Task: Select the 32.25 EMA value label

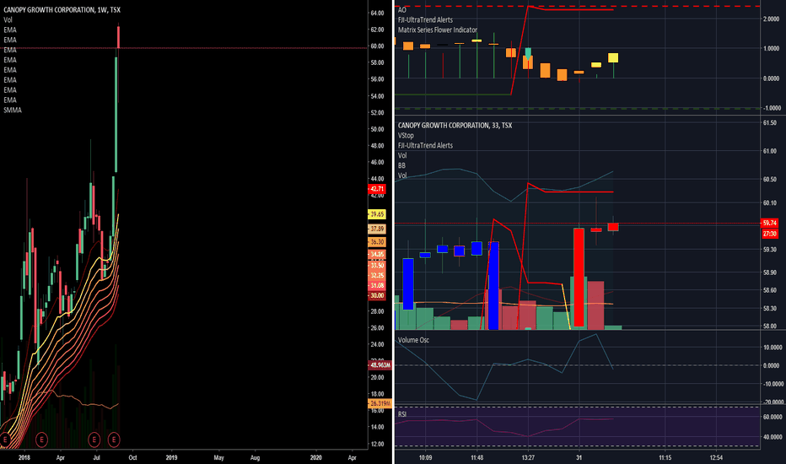Action: pyautogui.click(x=376, y=275)
